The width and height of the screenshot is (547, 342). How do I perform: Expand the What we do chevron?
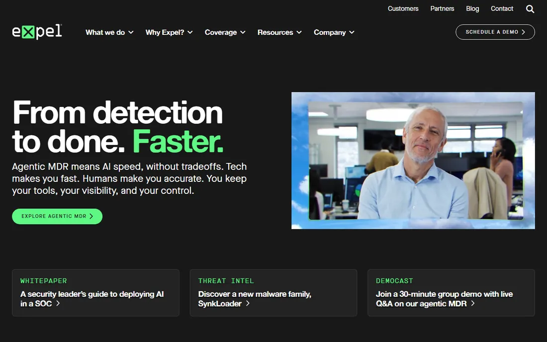coord(131,32)
